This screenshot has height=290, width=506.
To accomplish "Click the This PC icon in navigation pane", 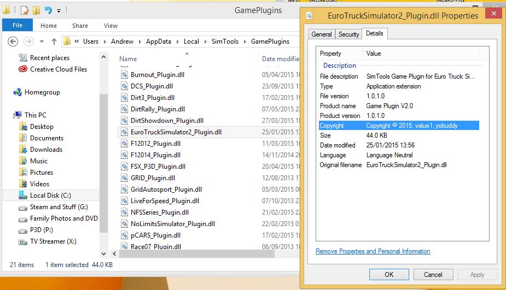I will pyautogui.click(x=18, y=115).
